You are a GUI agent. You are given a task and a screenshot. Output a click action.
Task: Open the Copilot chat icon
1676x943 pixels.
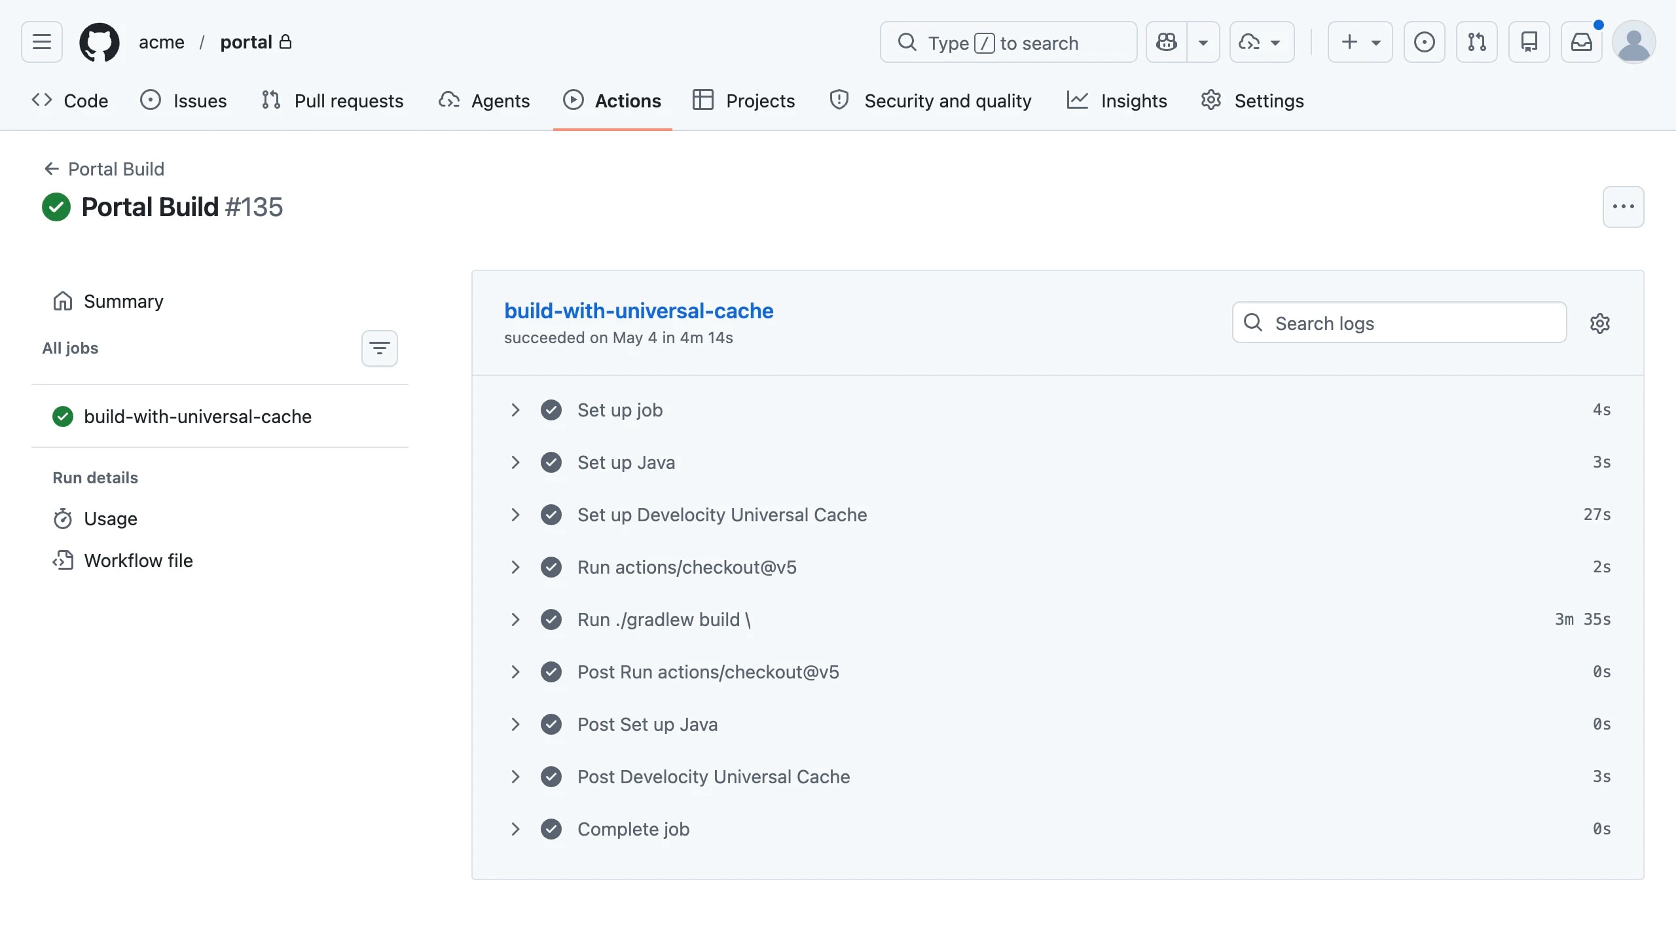1167,42
